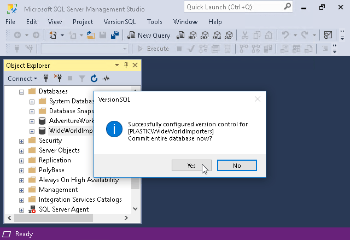Click Connect Object Explorer plug icon
The image size is (350, 240).
46,78
